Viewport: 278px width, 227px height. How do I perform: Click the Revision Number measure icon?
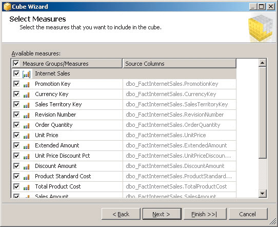click(x=27, y=116)
